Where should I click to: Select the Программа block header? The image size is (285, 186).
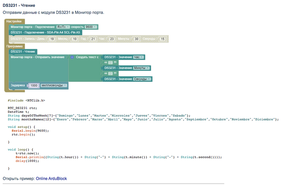[15, 46]
